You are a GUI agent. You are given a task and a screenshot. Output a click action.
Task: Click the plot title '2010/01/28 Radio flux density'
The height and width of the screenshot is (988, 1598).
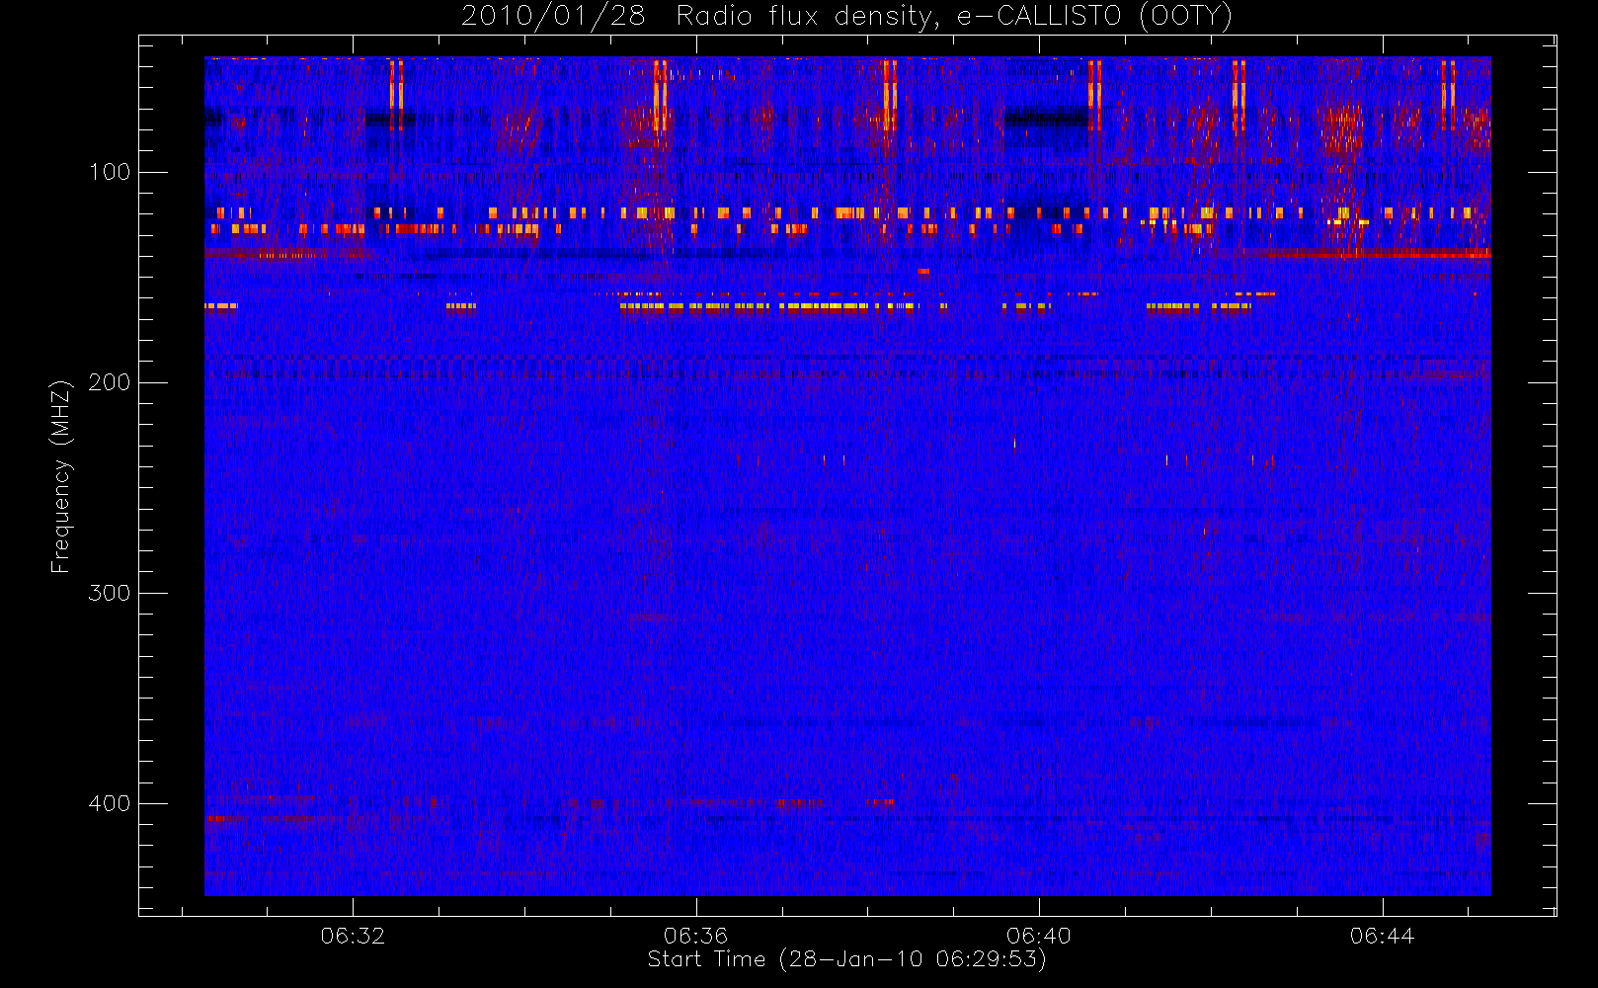pos(846,17)
